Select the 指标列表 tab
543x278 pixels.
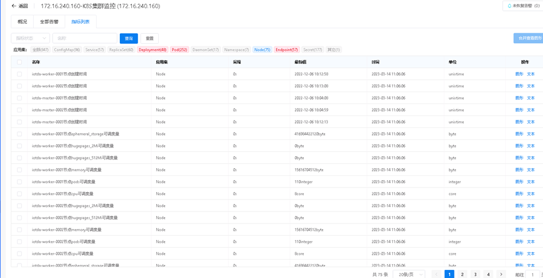[x=80, y=21]
